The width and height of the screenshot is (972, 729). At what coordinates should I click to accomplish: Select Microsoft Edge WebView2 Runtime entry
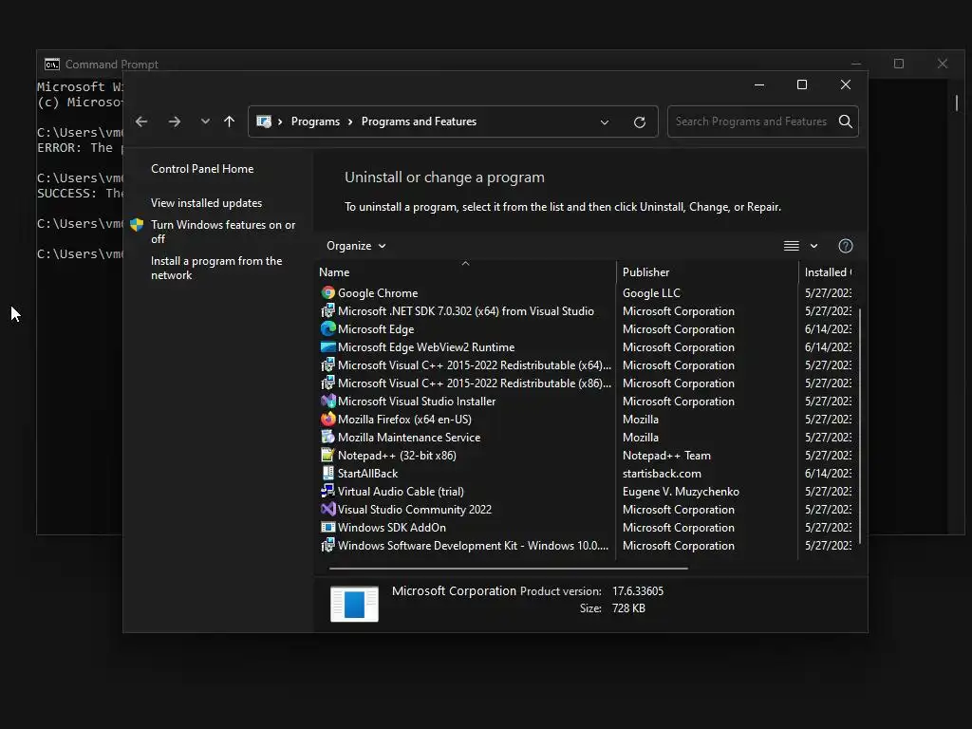(426, 347)
